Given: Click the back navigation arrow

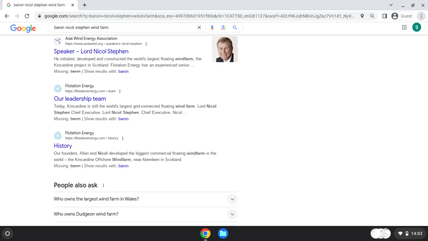Looking at the screenshot, I should tap(7, 16).
